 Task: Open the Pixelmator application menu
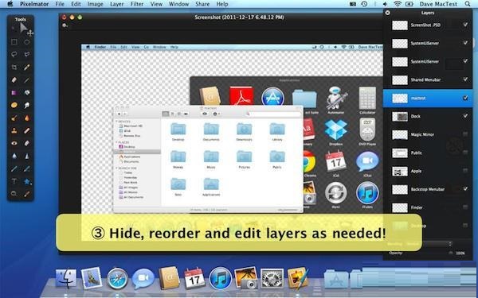coord(34,4)
